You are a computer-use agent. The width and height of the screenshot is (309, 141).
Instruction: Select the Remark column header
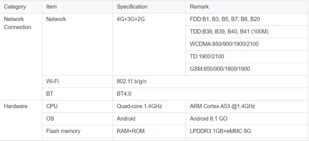click(x=247, y=7)
